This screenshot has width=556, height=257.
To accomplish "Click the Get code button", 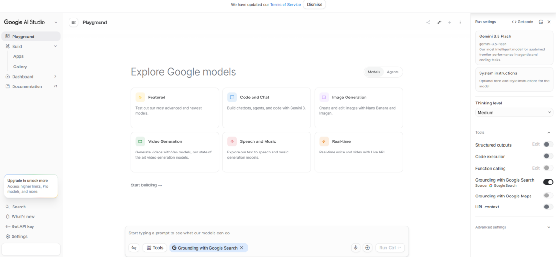I will [x=522, y=22].
